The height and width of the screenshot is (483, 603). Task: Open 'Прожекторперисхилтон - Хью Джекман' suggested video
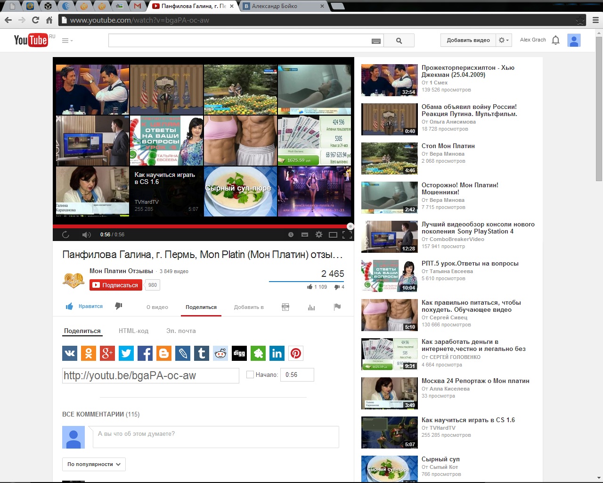468,71
